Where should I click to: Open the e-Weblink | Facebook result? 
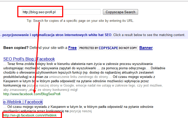coord(23,102)
